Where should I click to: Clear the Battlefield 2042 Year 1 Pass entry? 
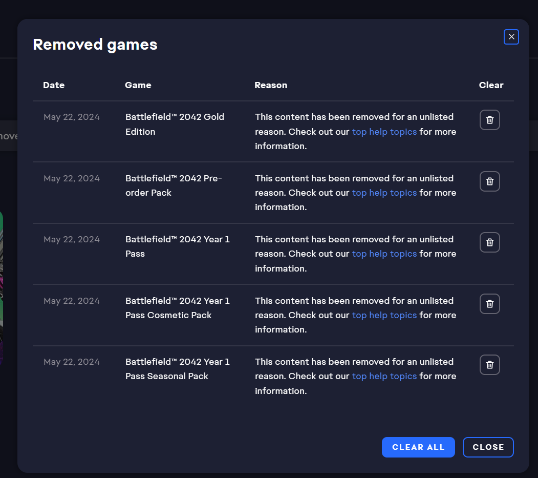(x=489, y=242)
